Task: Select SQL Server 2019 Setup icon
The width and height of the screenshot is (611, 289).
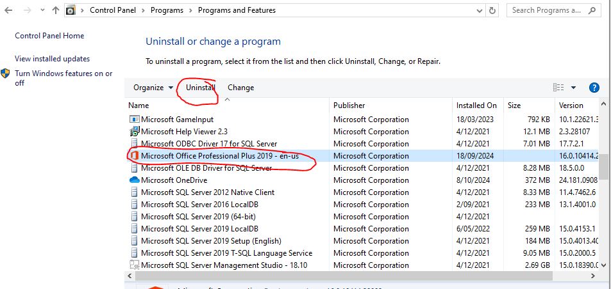Action: tap(135, 241)
